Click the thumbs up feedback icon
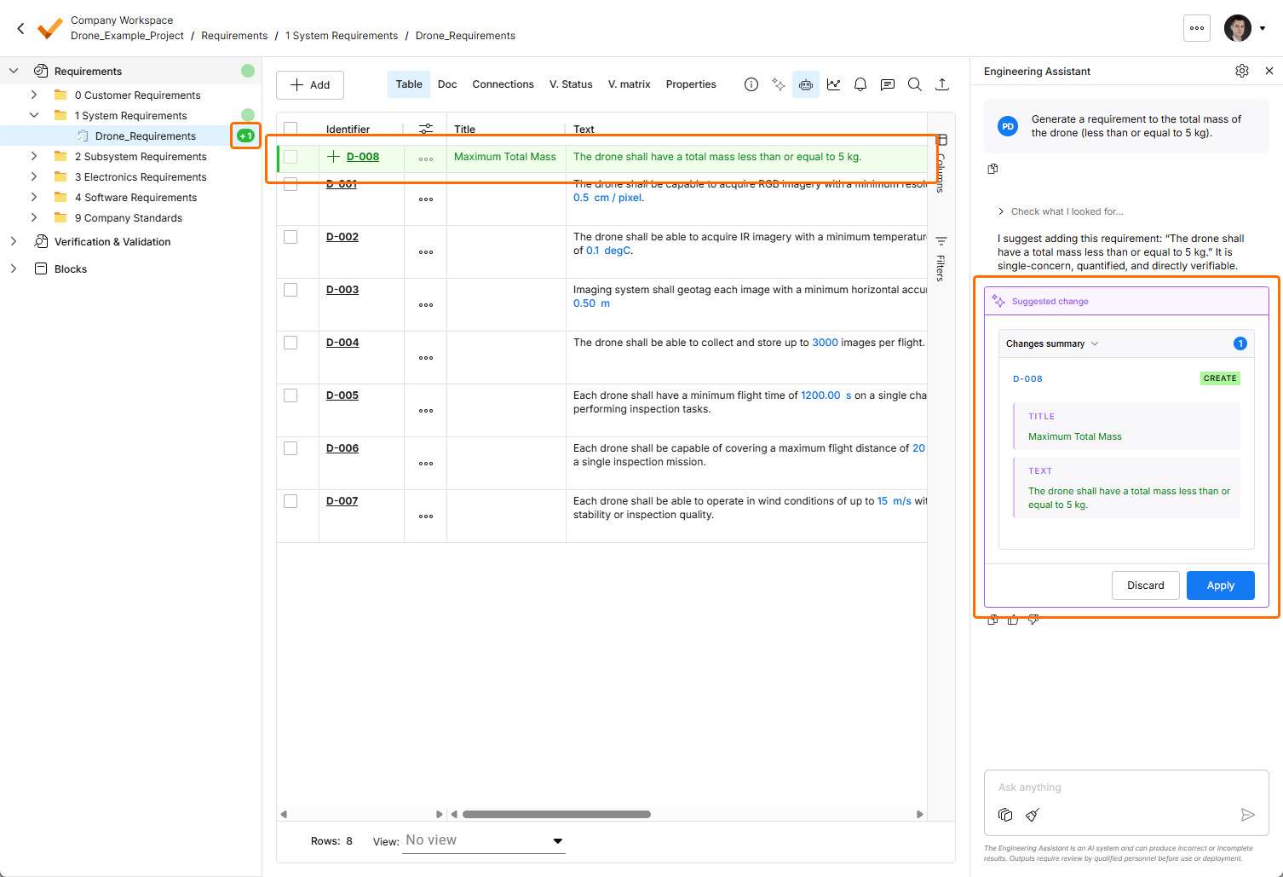 (1013, 620)
